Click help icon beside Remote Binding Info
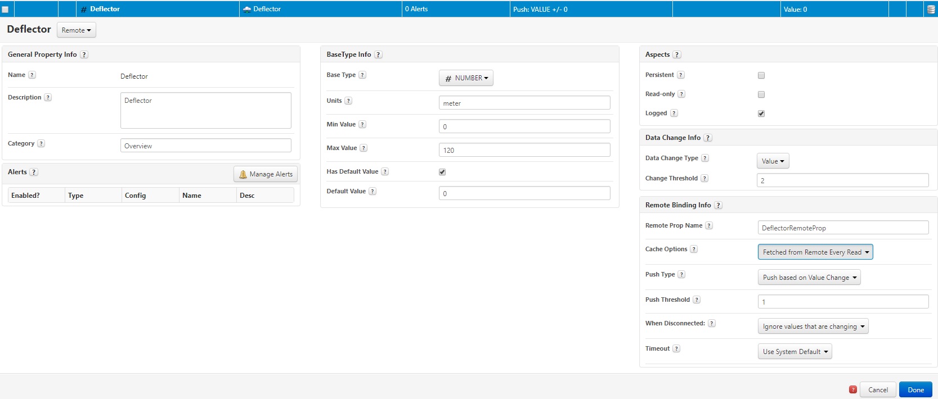 tap(718, 205)
